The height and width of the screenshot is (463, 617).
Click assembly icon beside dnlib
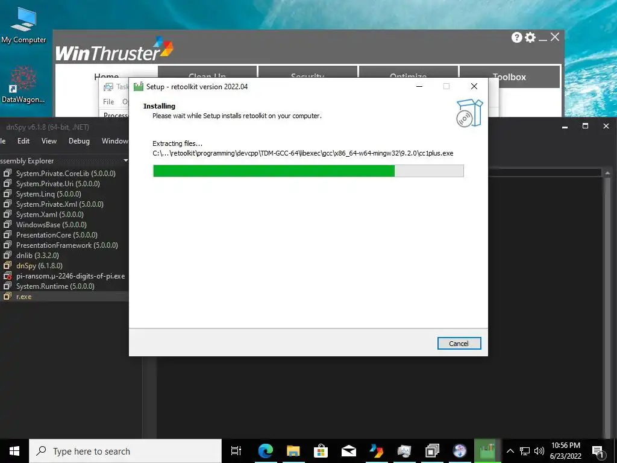pos(7,255)
